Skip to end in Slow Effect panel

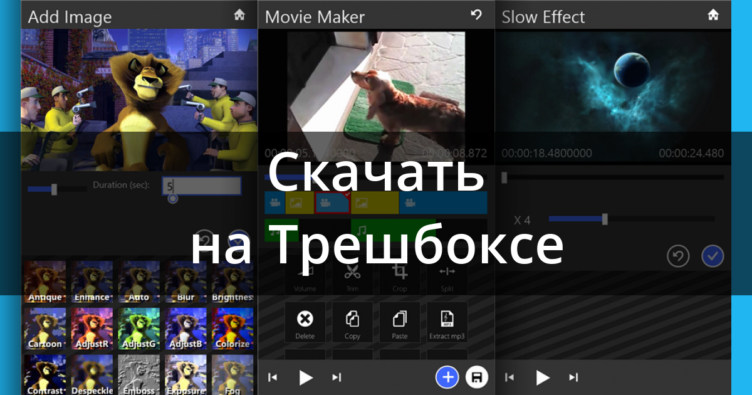pos(573,377)
